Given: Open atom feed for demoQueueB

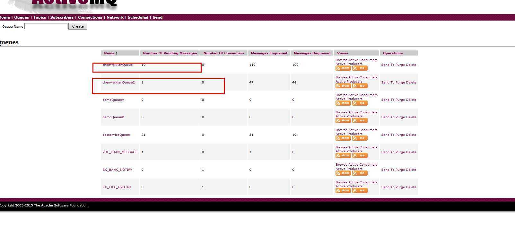Looking at the screenshot, I should pyautogui.click(x=343, y=120).
